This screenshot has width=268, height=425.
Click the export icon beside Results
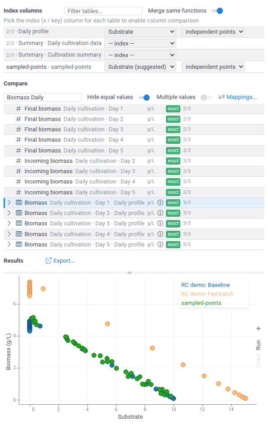coord(49,261)
